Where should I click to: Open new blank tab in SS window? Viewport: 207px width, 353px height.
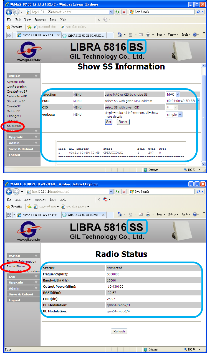(110, 215)
